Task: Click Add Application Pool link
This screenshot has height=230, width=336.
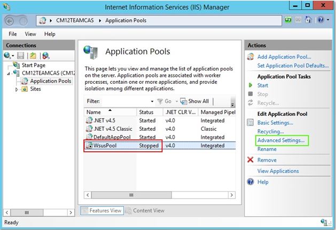Action: point(284,57)
